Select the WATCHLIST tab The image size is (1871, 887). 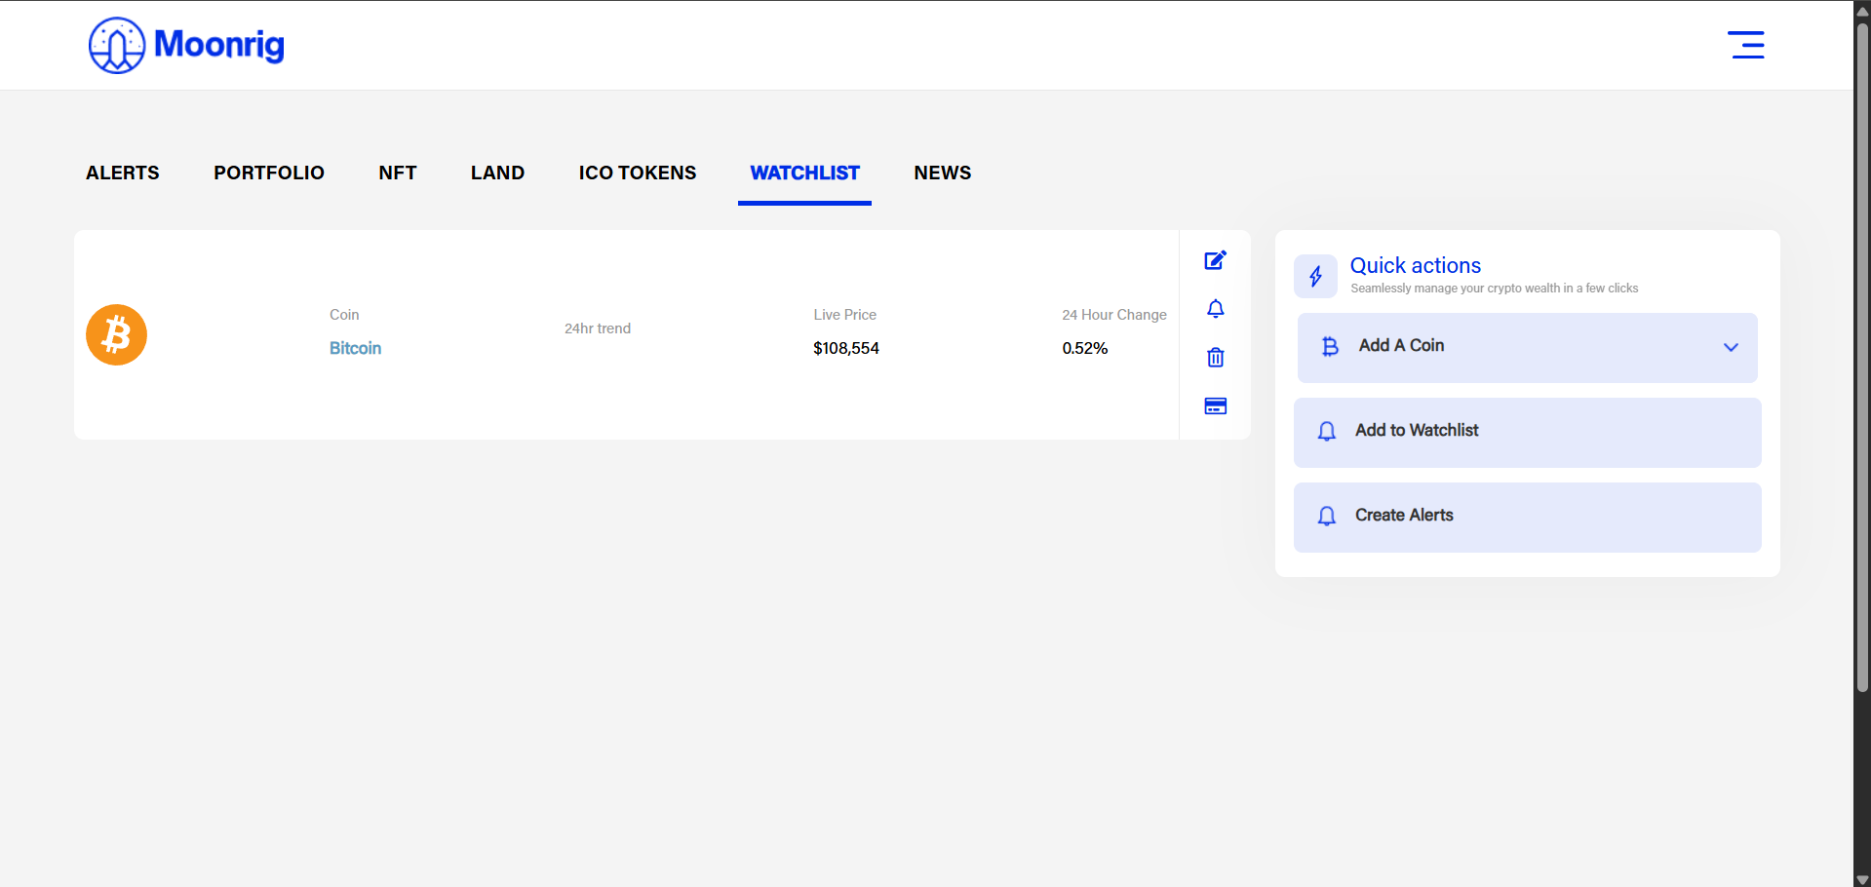804,173
